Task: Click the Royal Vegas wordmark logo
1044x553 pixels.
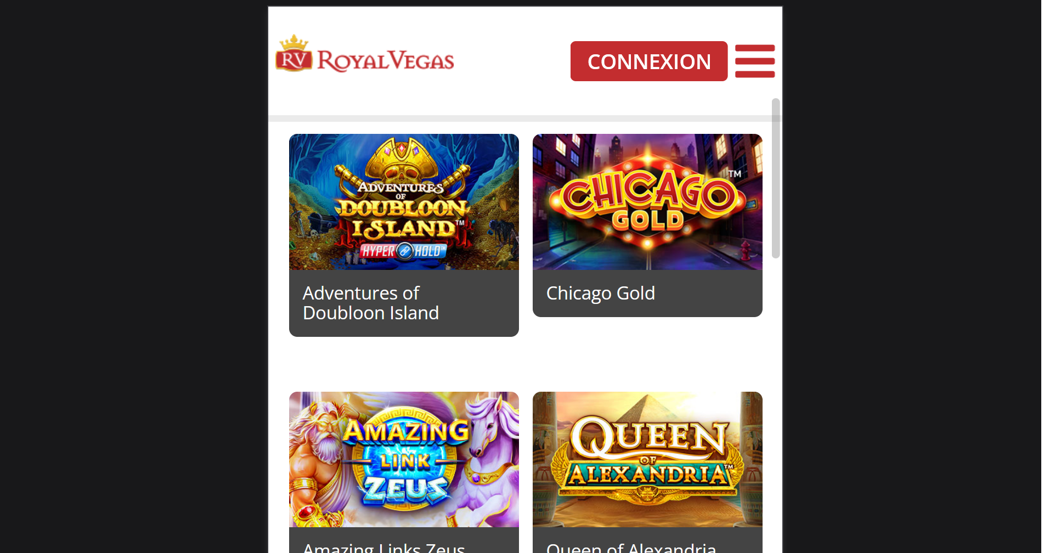Action: click(385, 61)
